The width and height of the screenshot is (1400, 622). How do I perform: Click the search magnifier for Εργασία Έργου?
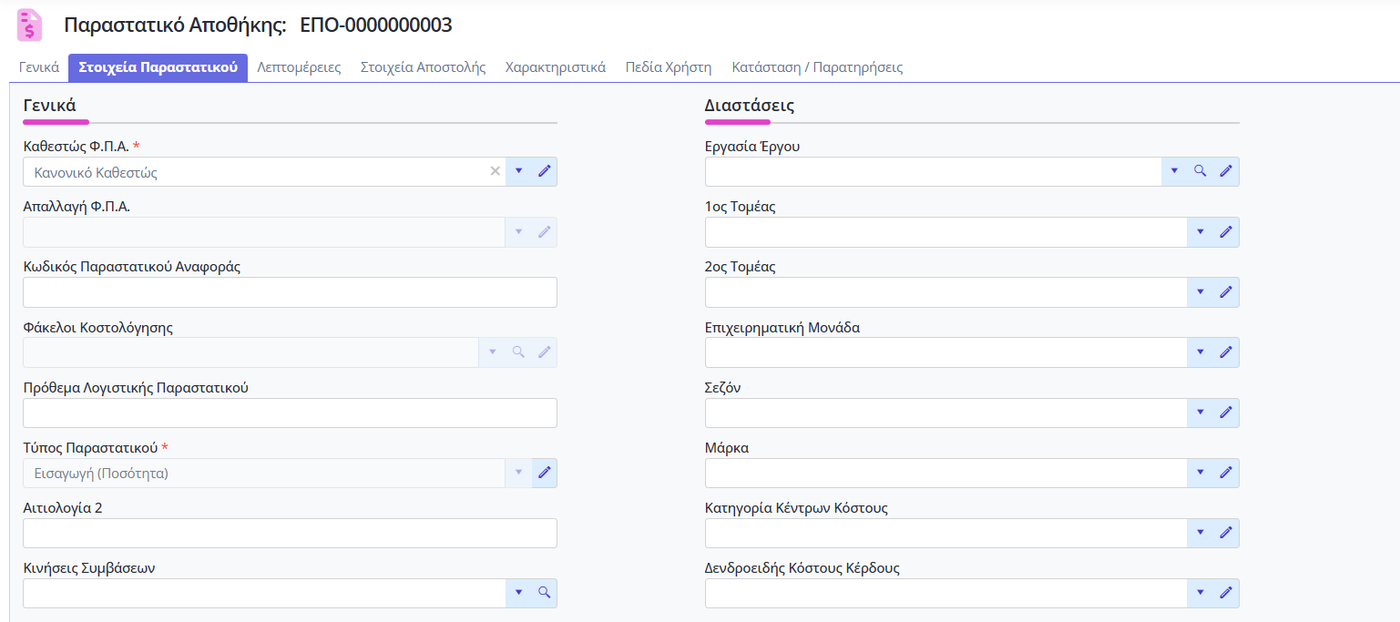(1200, 171)
